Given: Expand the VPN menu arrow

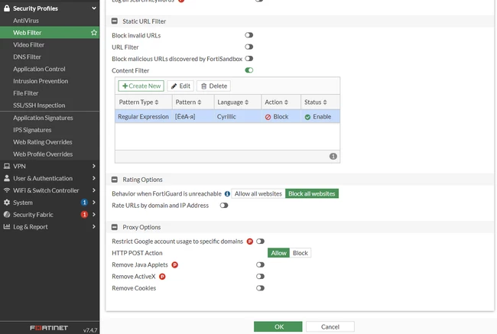Looking at the screenshot, I should tap(94, 166).
